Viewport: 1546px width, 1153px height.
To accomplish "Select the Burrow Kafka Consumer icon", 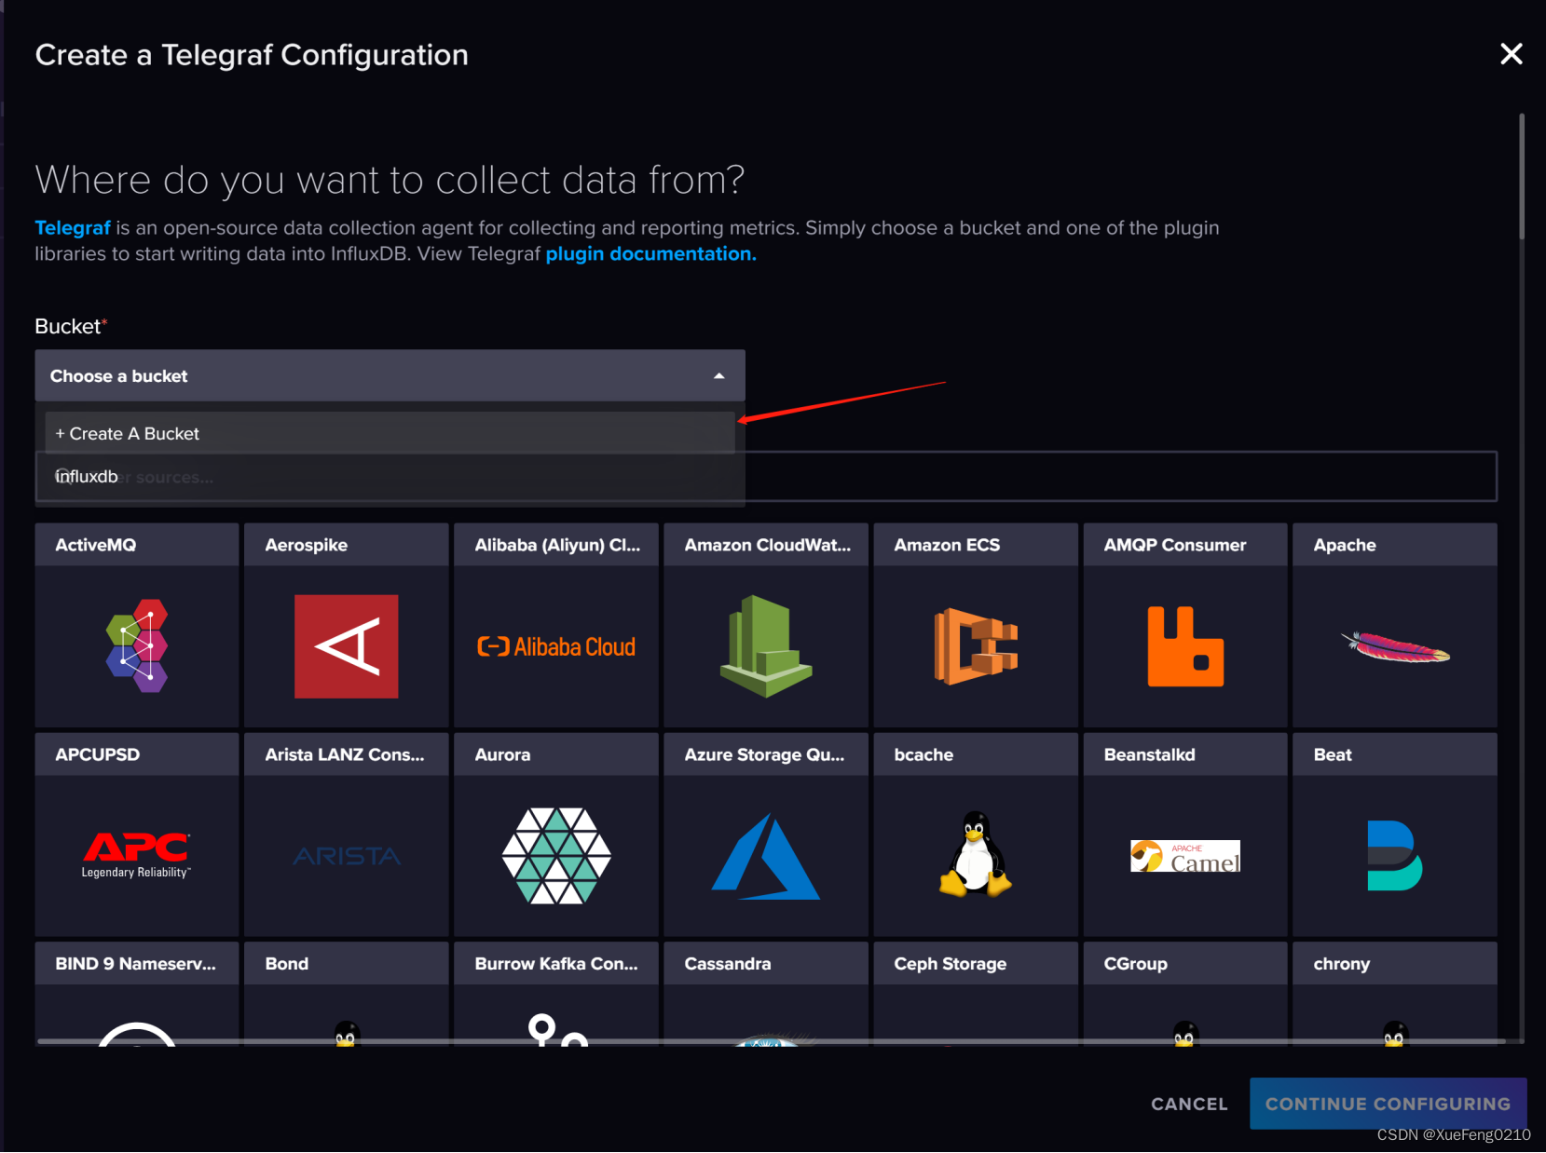I will tap(557, 1030).
